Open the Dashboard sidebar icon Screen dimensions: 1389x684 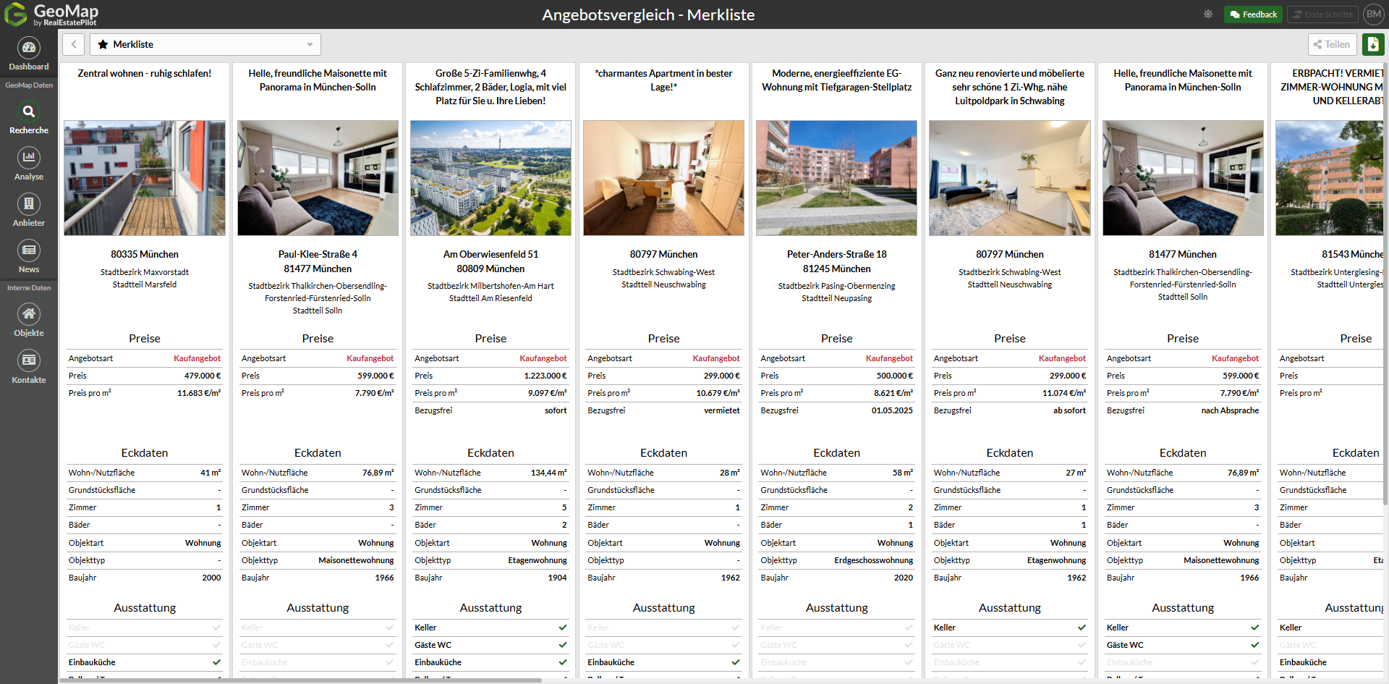29,48
